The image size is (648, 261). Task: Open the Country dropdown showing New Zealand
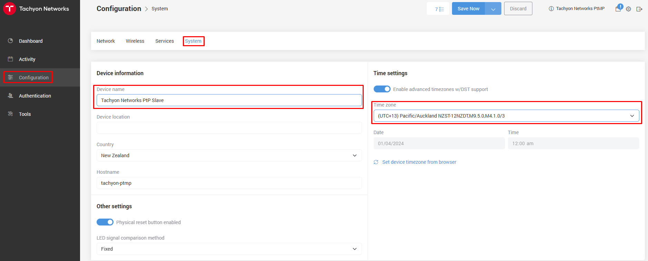[x=229, y=155]
